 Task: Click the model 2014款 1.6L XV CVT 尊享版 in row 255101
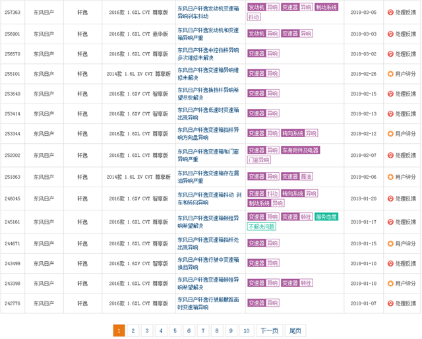pyautogui.click(x=138, y=74)
